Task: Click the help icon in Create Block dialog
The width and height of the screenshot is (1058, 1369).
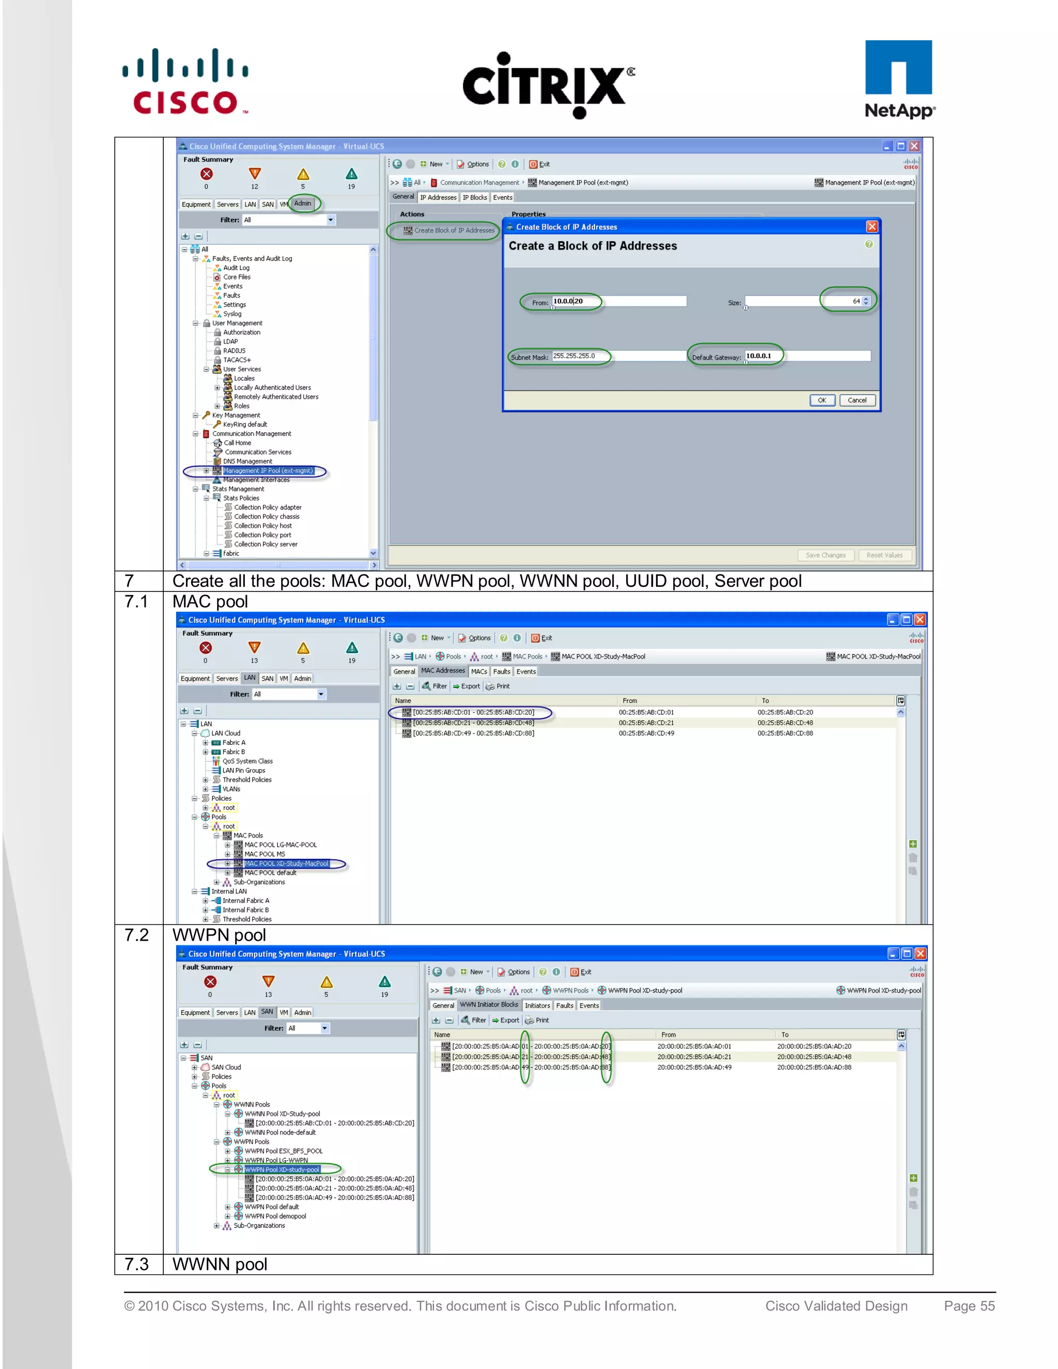Action: click(869, 244)
